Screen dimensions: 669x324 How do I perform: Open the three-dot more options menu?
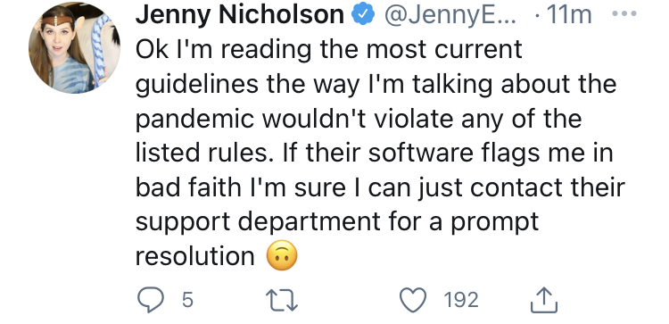624,13
